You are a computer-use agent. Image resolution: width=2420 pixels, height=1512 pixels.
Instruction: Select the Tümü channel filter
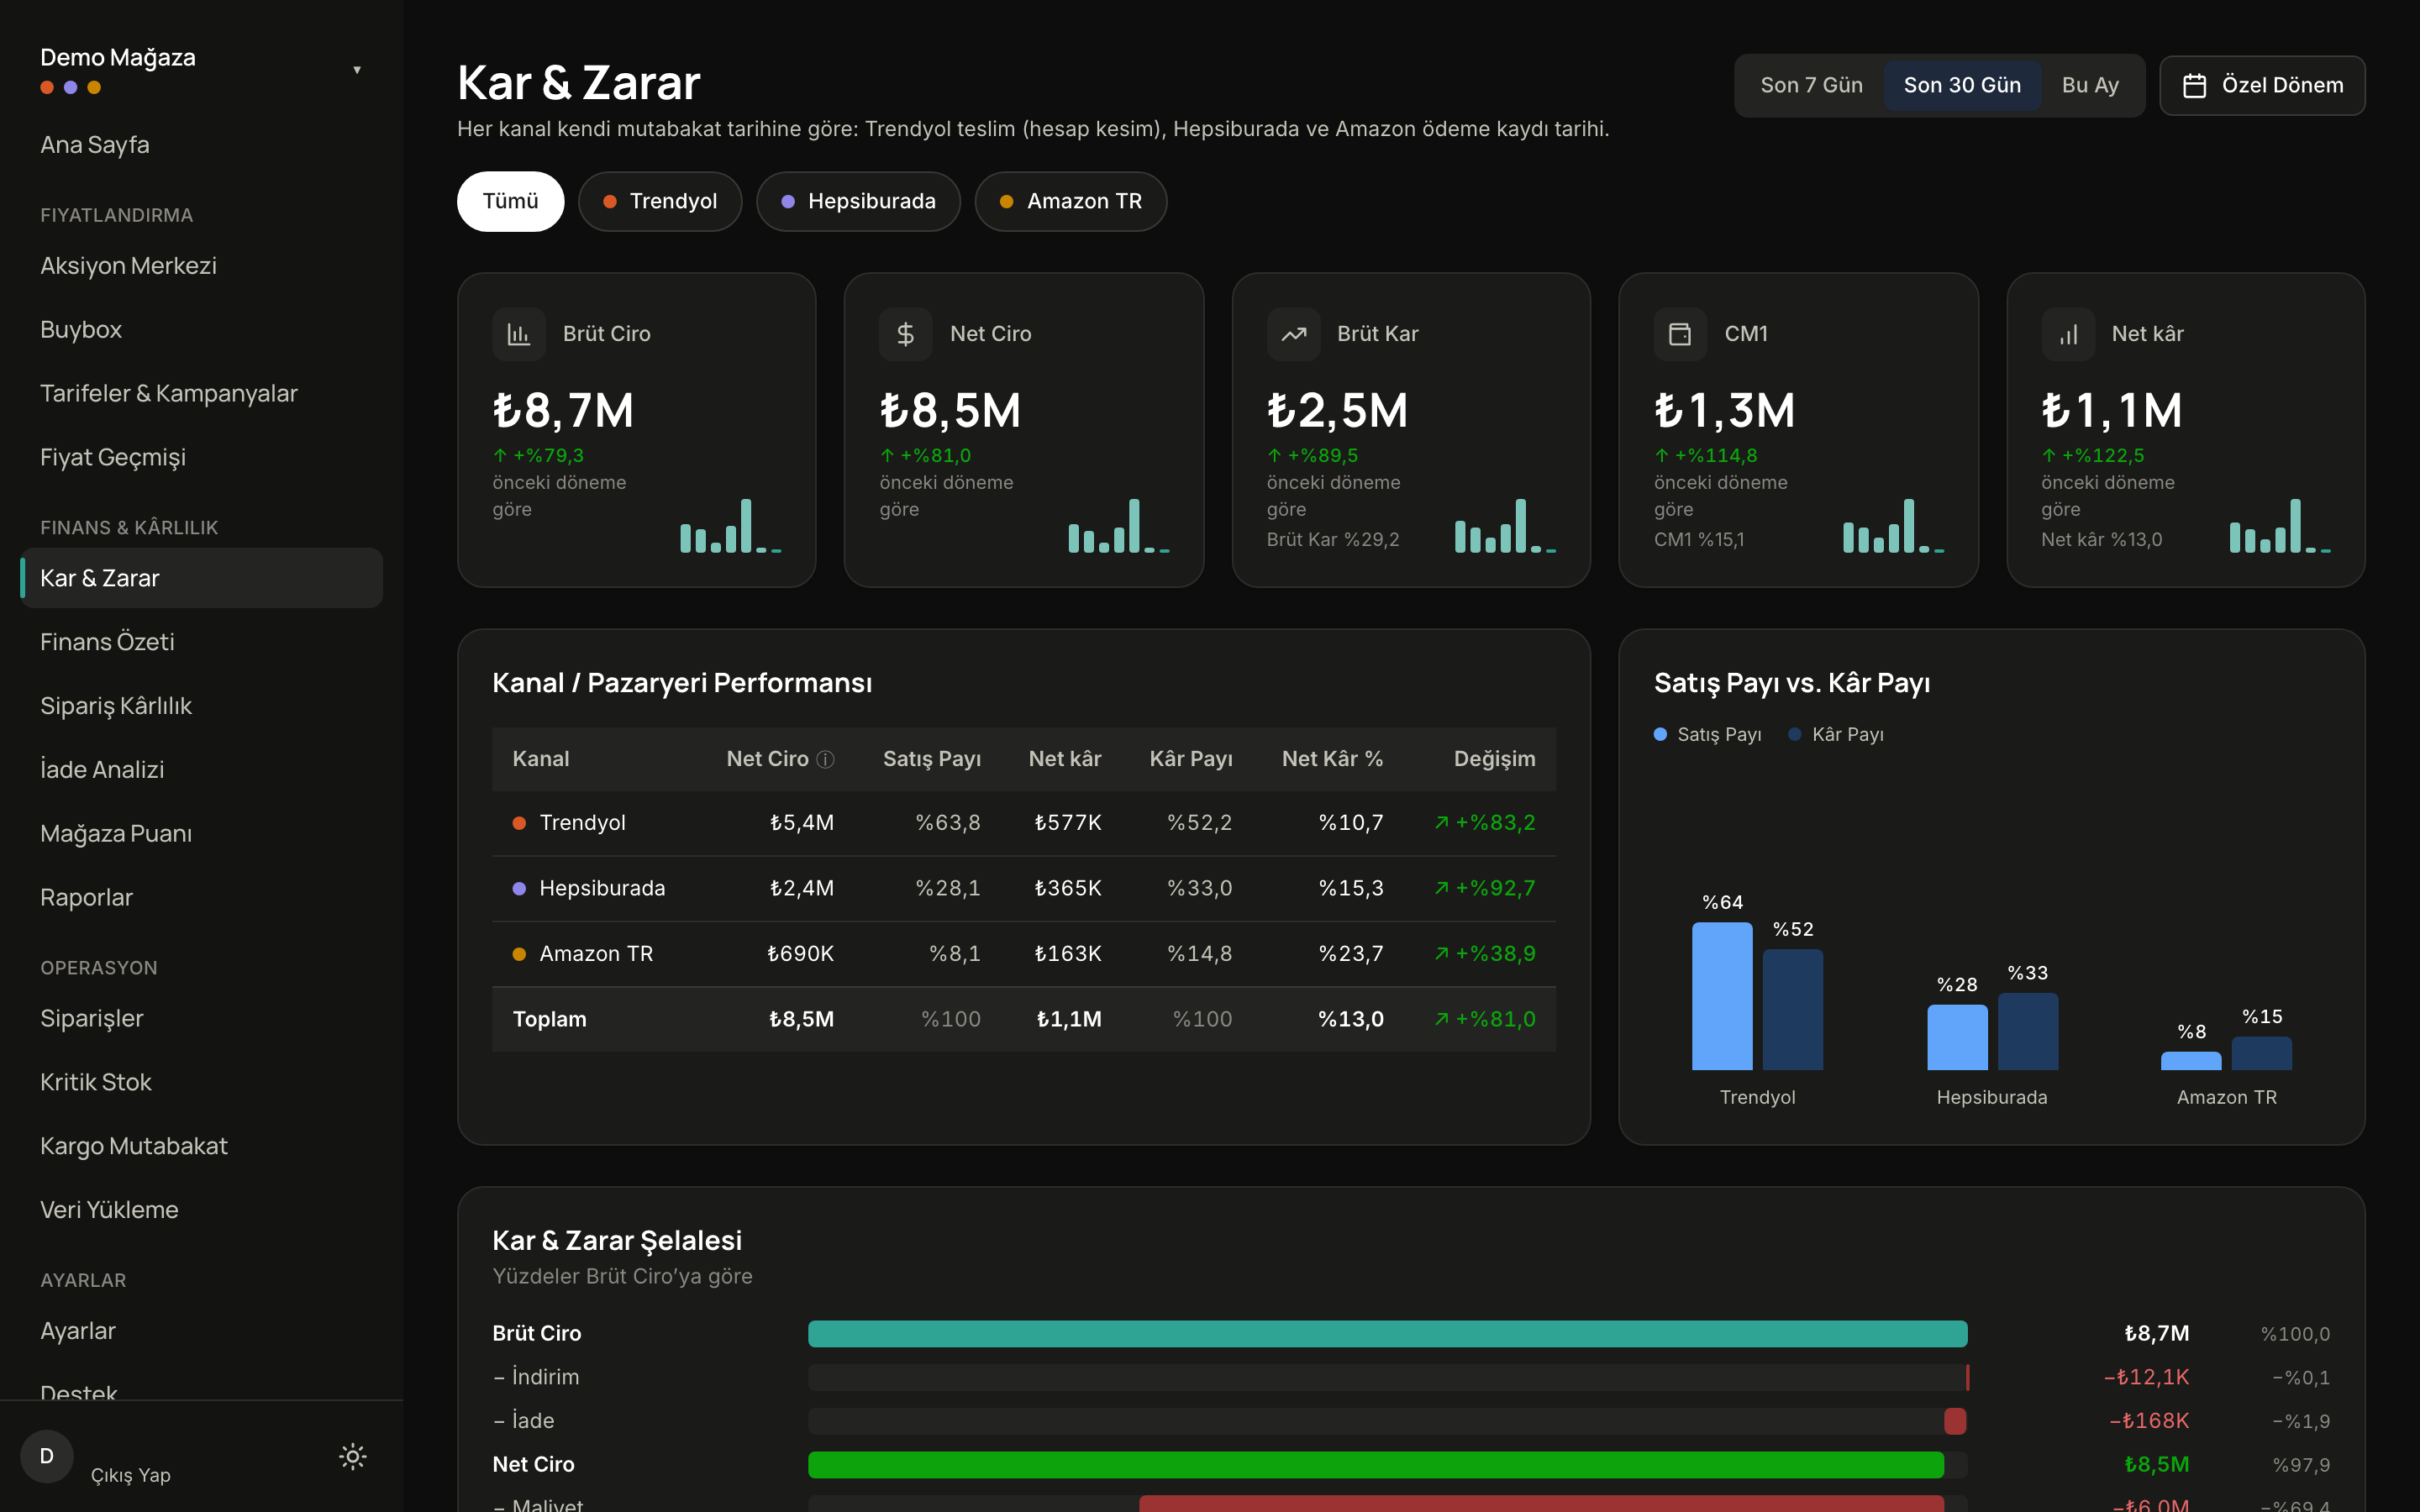click(510, 201)
